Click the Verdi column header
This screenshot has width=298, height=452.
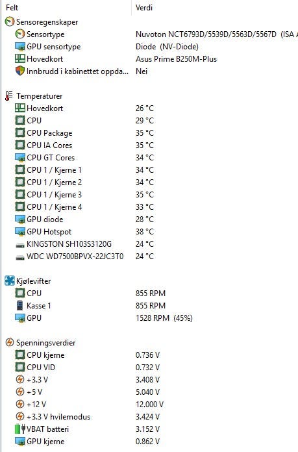[x=144, y=8]
